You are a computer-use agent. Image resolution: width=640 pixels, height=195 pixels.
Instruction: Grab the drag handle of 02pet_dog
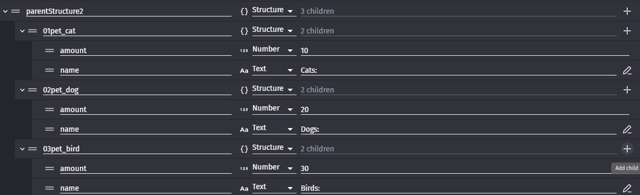click(x=32, y=90)
